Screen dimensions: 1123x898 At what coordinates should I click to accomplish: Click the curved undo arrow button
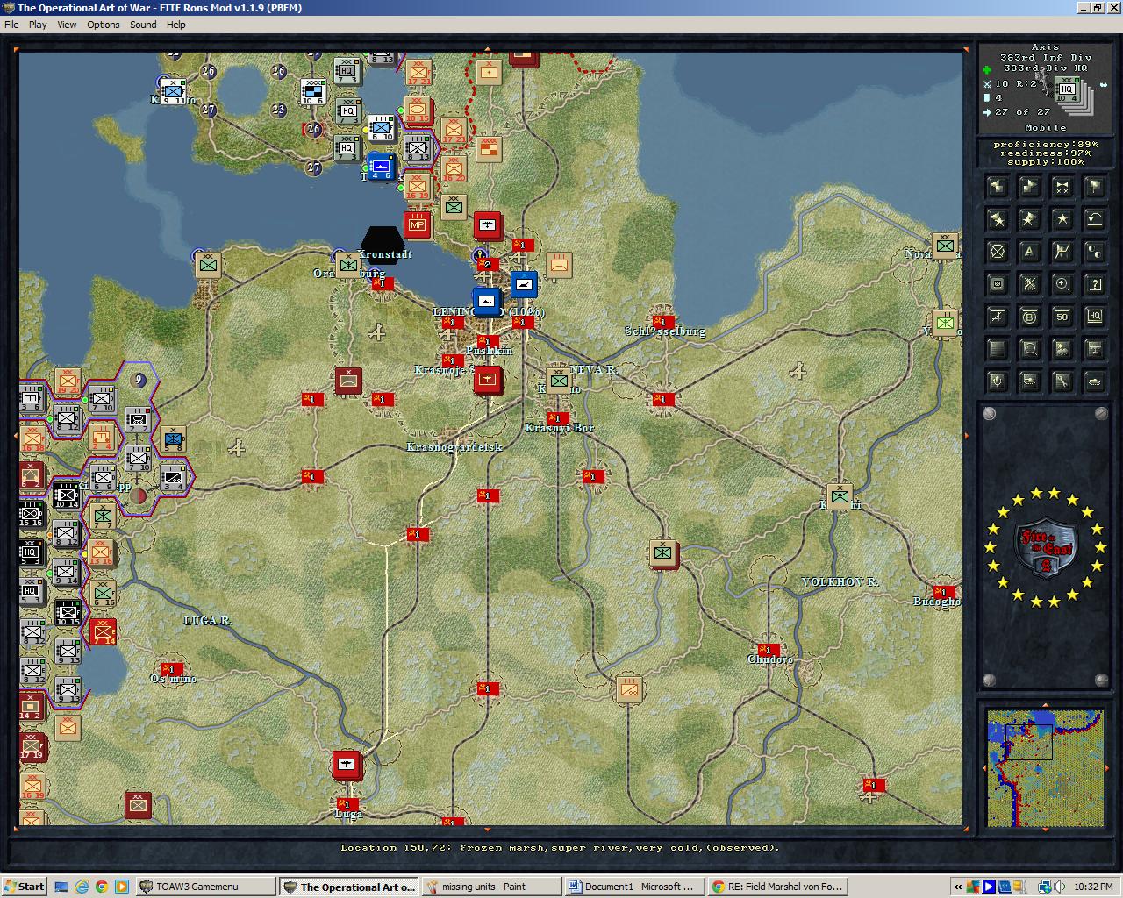(x=1094, y=218)
